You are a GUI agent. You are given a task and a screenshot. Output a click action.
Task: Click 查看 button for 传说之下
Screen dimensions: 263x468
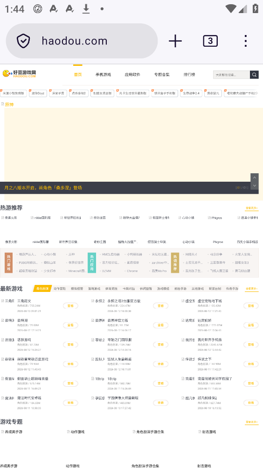pyautogui.click(x=251, y=364)
